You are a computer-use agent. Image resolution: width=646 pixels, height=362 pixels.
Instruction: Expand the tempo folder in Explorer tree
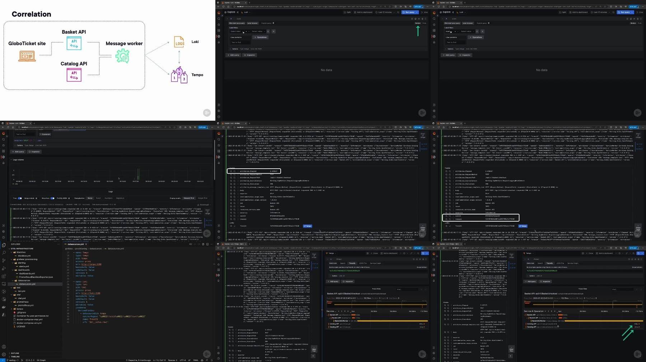click(20, 309)
